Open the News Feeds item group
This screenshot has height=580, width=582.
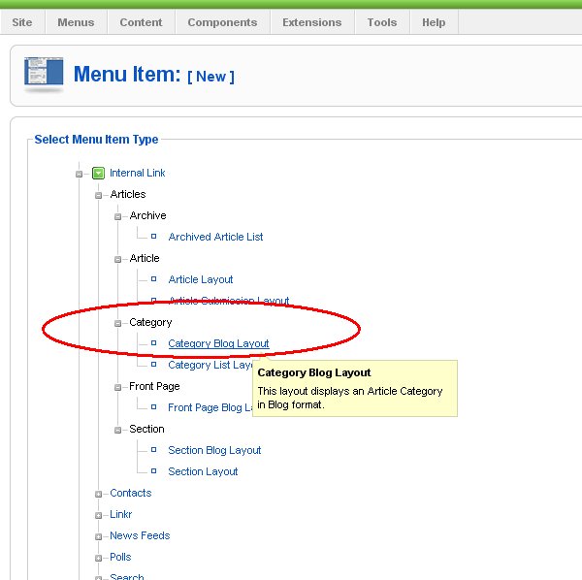point(140,535)
